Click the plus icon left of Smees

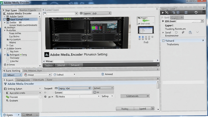click(x=45, y=93)
